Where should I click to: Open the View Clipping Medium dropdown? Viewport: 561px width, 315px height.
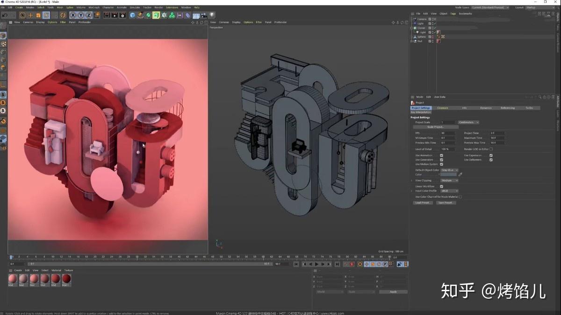tap(449, 181)
